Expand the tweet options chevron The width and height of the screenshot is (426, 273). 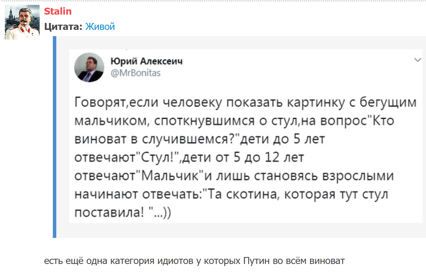tap(418, 60)
